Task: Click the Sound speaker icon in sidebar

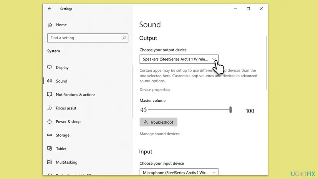Action: (x=49, y=81)
